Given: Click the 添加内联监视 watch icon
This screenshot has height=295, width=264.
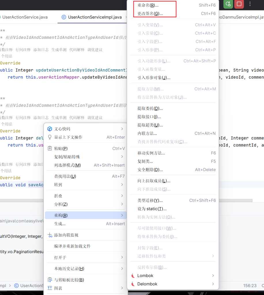Looking at the screenshot, I should click(50, 235).
